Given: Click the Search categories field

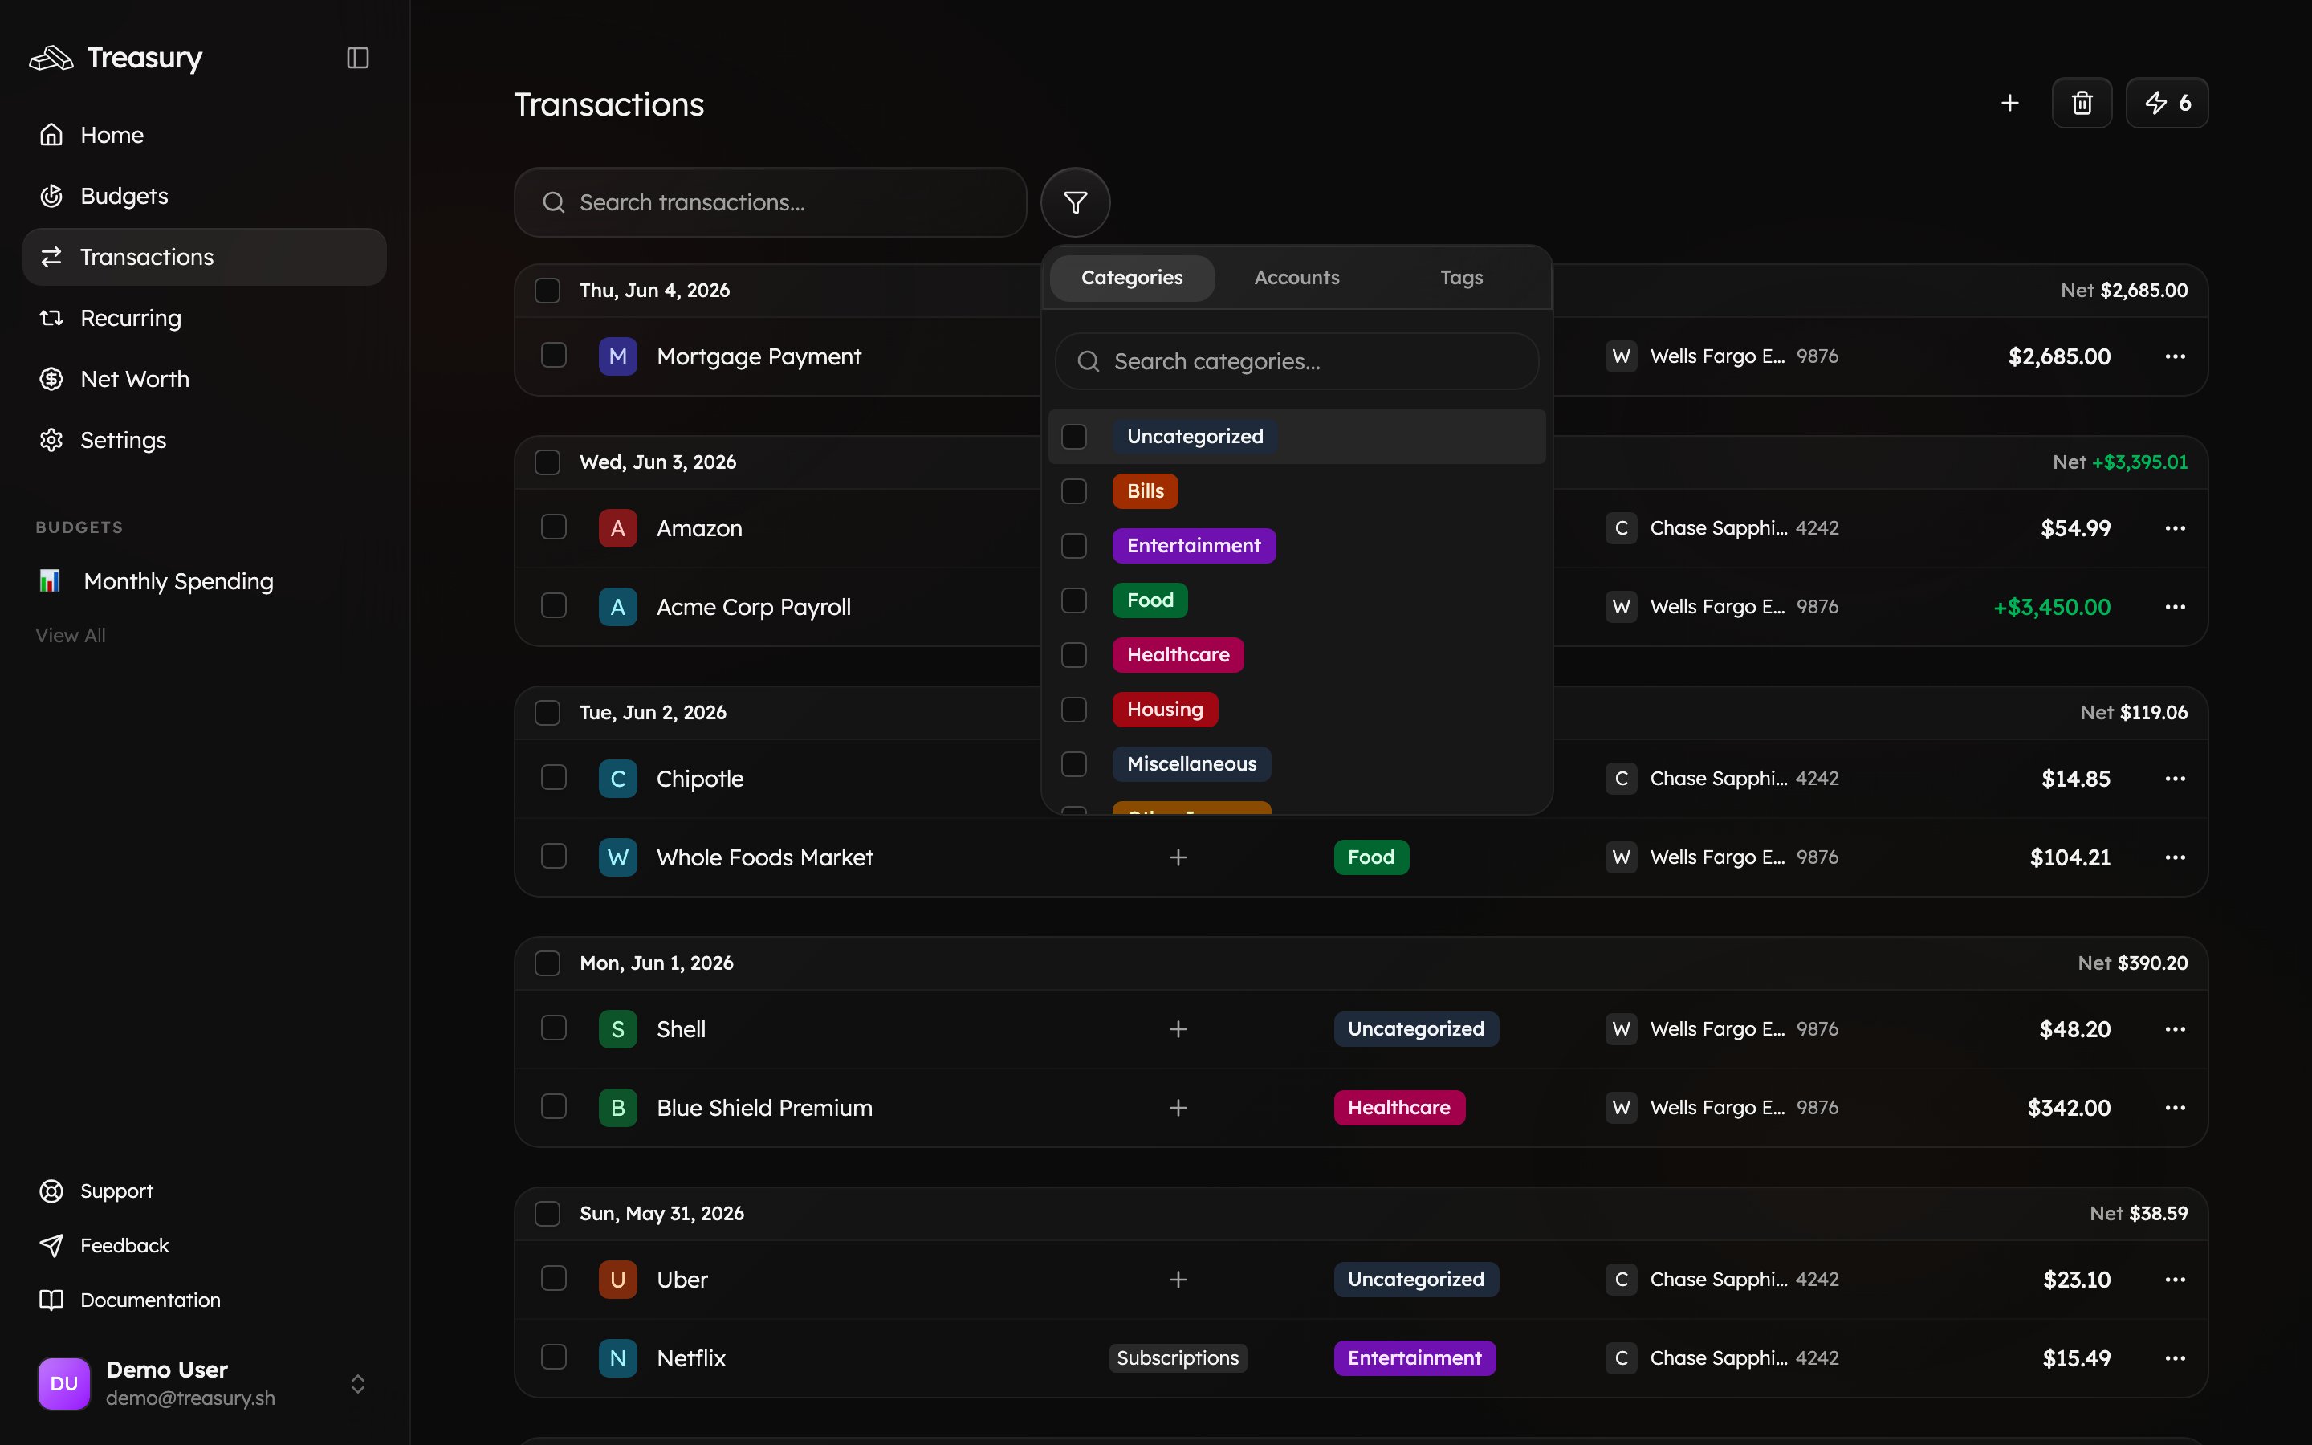Looking at the screenshot, I should (x=1296, y=361).
